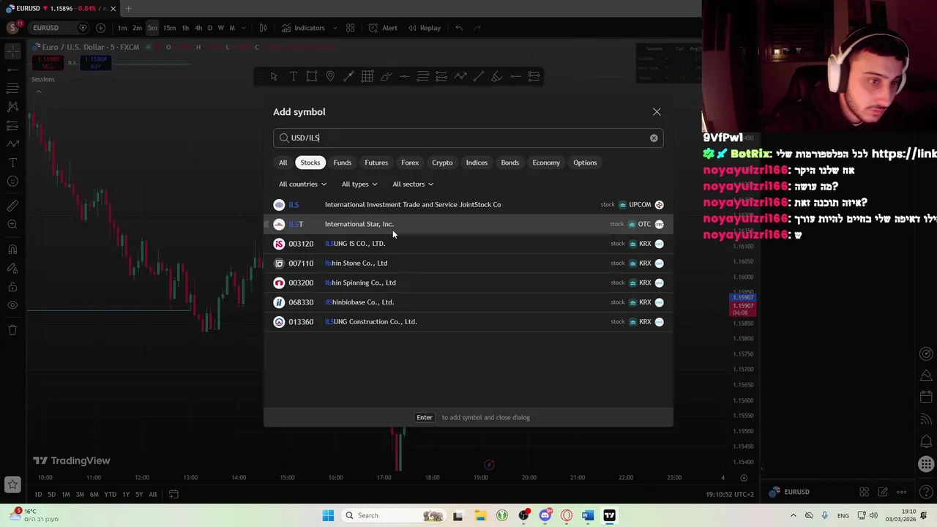Start bar Replay mode
Image resolution: width=937 pixels, height=527 pixels.
425,28
